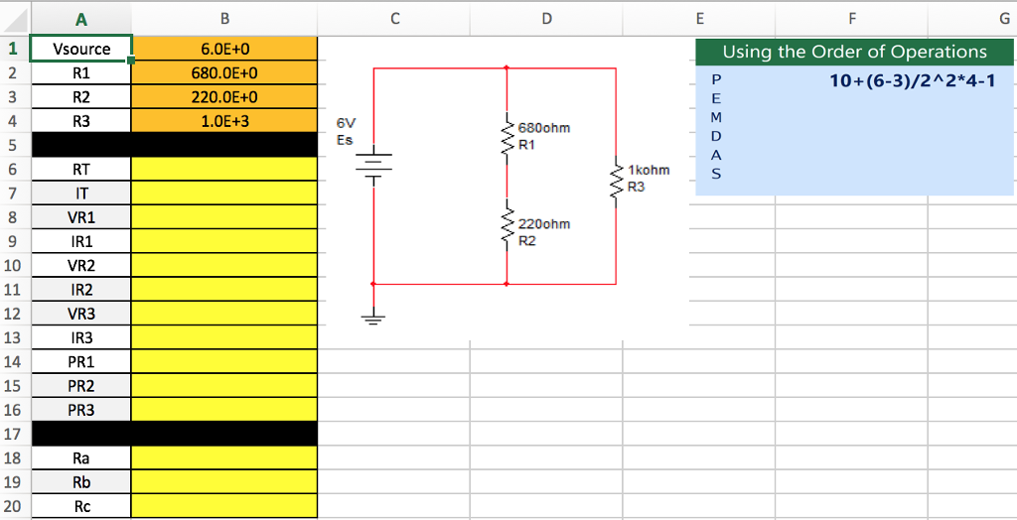Screen dimensions: 1017x520
Task: Click the 10+(6-3)/2^2*4-1 expression cell
Action: click(x=912, y=80)
